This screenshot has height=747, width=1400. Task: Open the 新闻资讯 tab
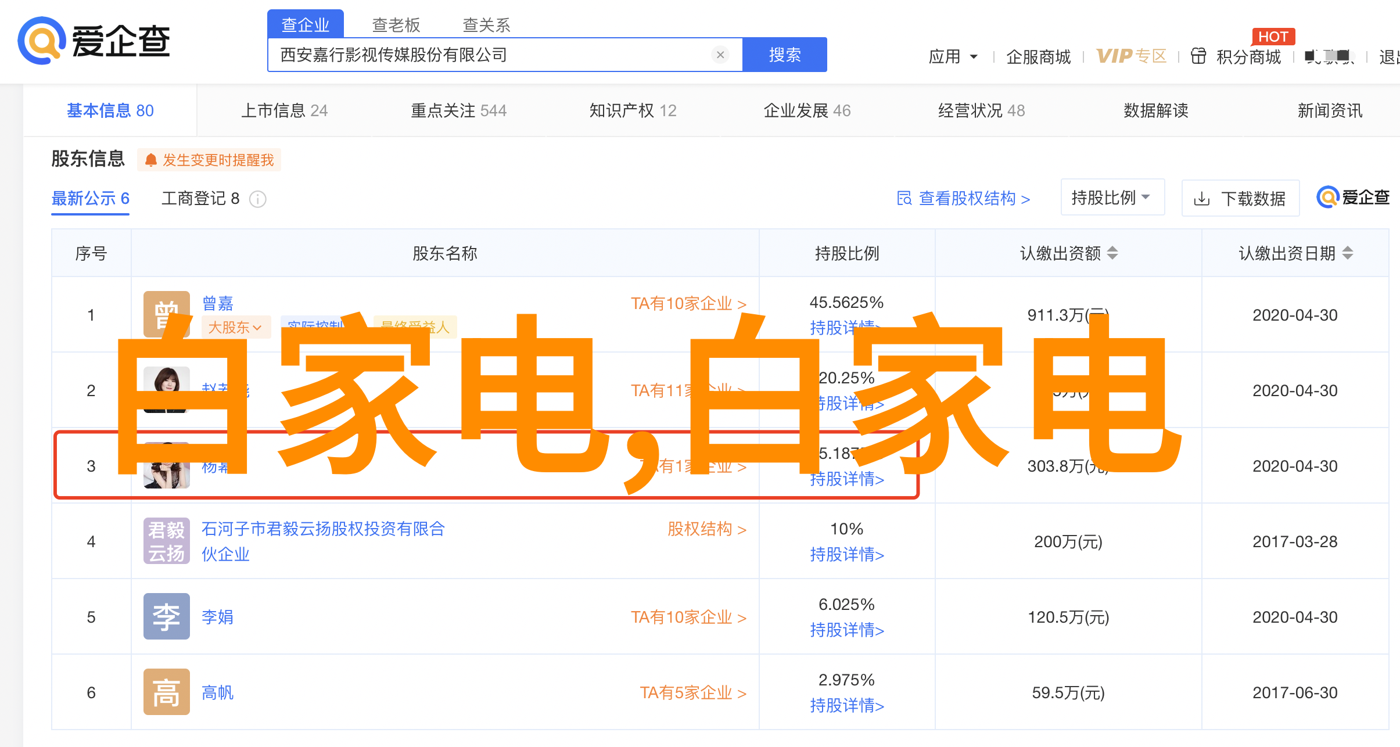1330,110
